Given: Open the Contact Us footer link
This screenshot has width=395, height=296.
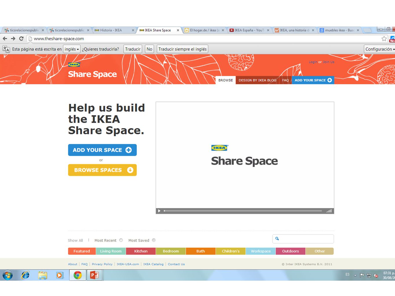Looking at the screenshot, I should point(176,264).
